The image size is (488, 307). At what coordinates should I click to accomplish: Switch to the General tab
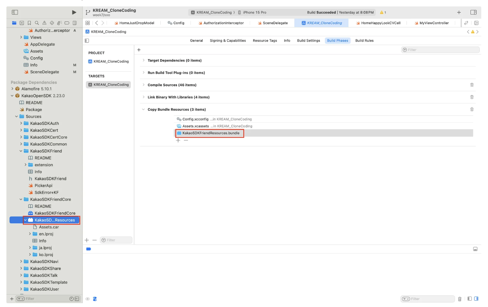(x=196, y=41)
